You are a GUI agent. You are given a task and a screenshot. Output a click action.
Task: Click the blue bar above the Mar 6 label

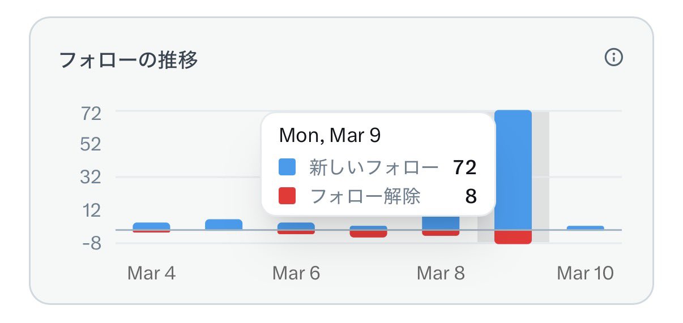pos(296,226)
